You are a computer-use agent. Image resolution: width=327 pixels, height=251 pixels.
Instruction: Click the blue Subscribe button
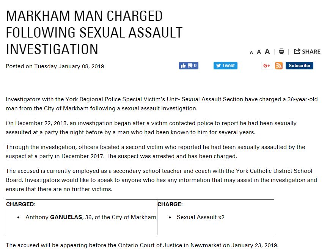(299, 66)
